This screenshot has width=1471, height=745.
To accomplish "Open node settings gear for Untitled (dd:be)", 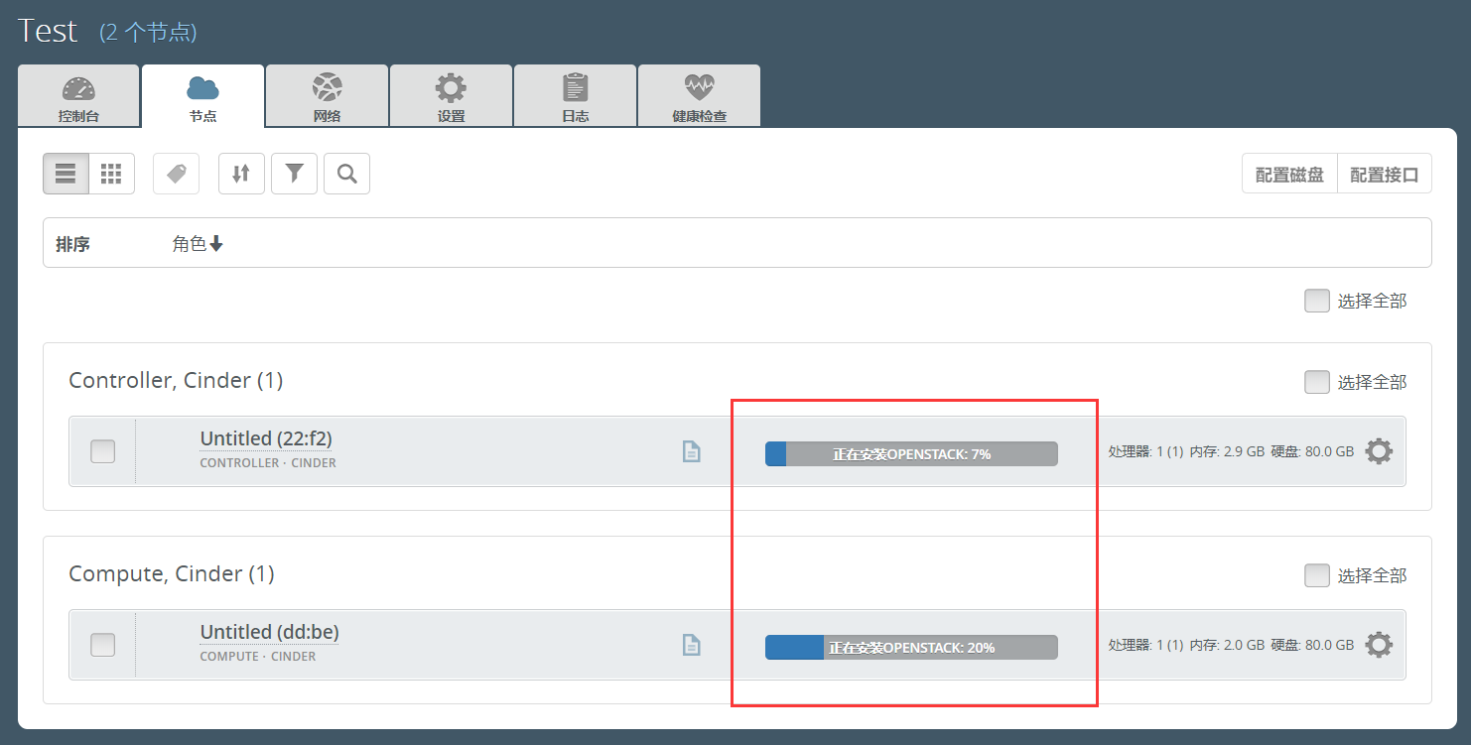I will coord(1379,644).
